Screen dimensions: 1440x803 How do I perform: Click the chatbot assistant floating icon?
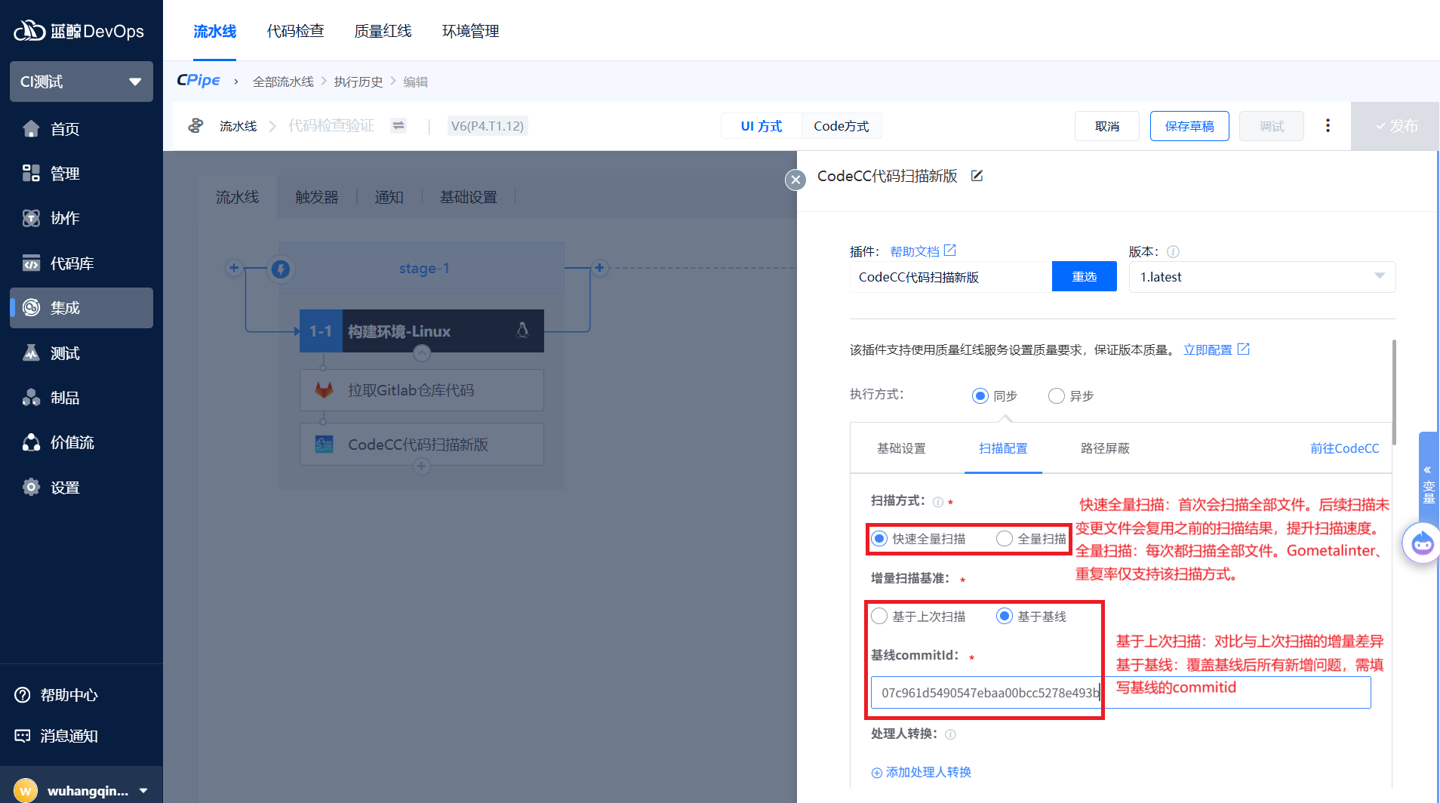click(1422, 543)
